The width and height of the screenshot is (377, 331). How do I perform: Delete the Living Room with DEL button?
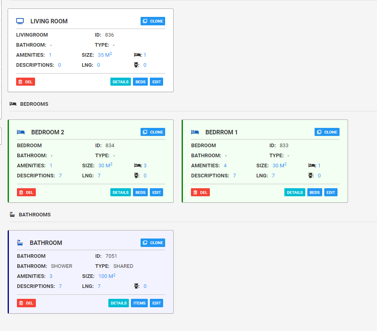click(x=25, y=82)
